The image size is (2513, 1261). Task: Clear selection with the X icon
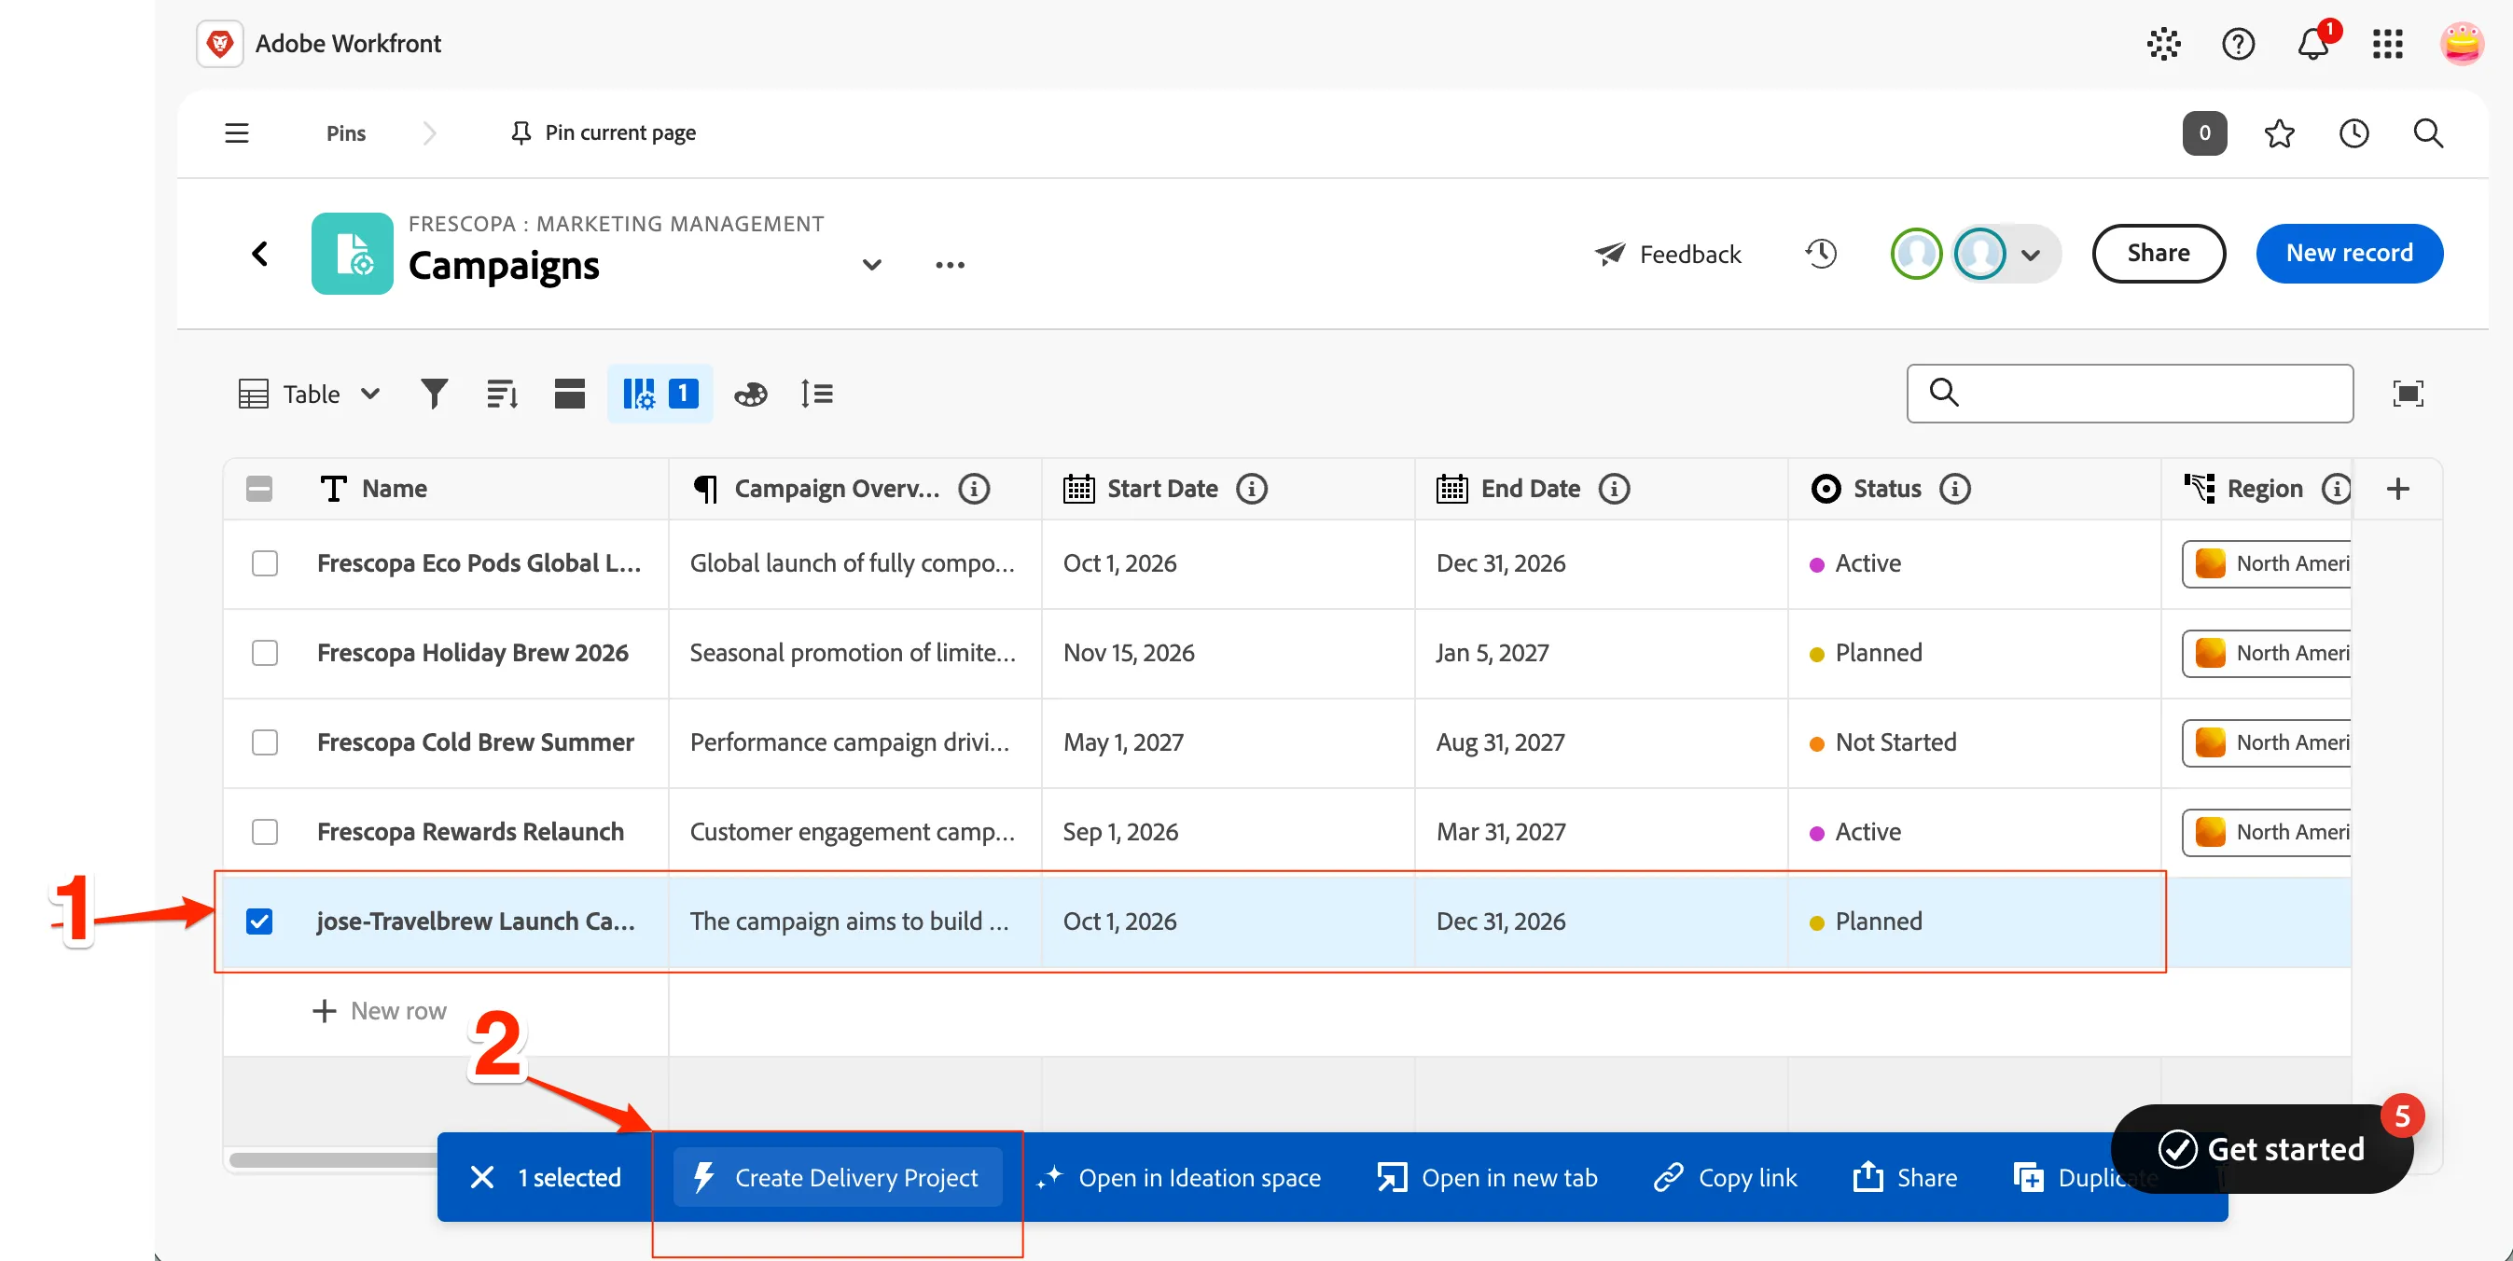tap(482, 1178)
